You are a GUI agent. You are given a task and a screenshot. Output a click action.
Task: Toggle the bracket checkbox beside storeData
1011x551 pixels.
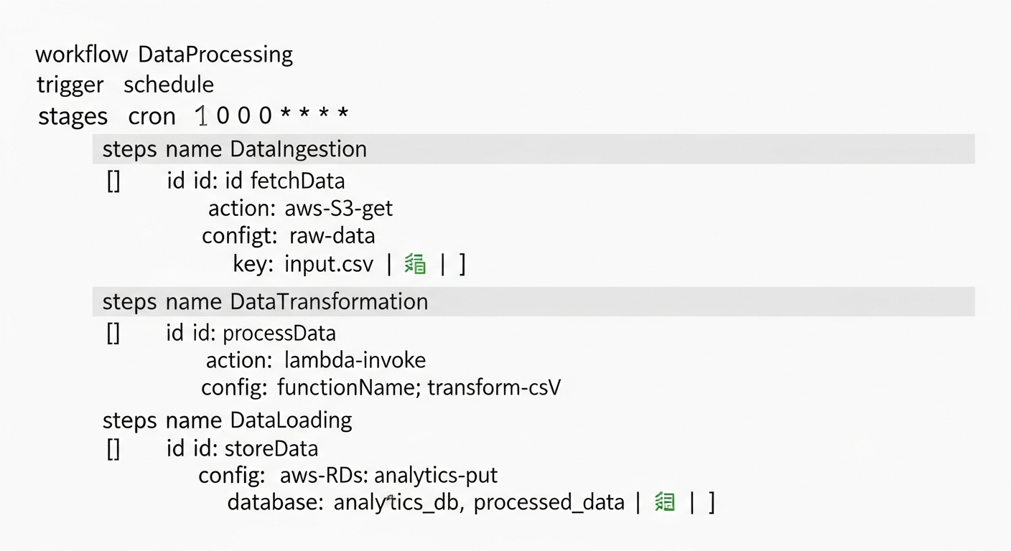[113, 449]
